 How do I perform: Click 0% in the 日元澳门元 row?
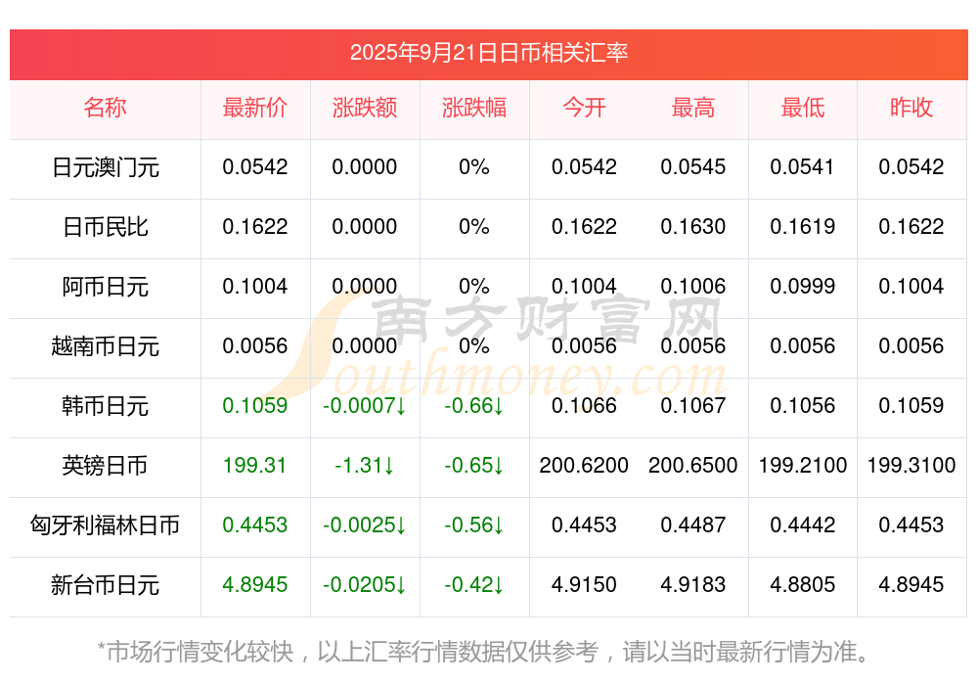pos(474,166)
